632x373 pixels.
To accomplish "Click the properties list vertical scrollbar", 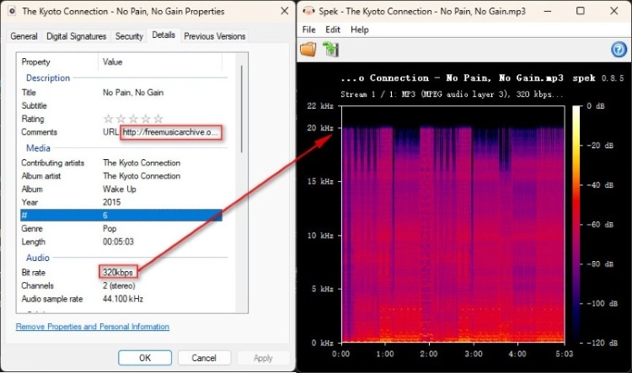I will tap(242, 109).
